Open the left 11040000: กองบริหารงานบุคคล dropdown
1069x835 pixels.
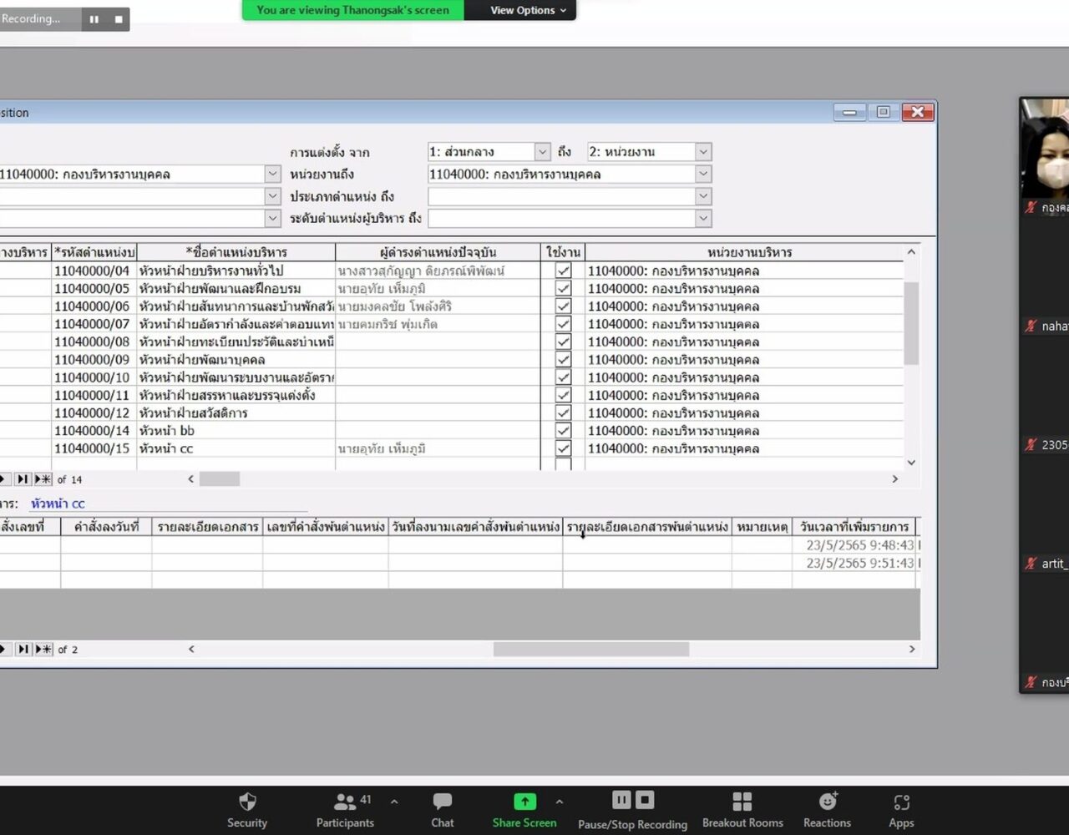(272, 174)
